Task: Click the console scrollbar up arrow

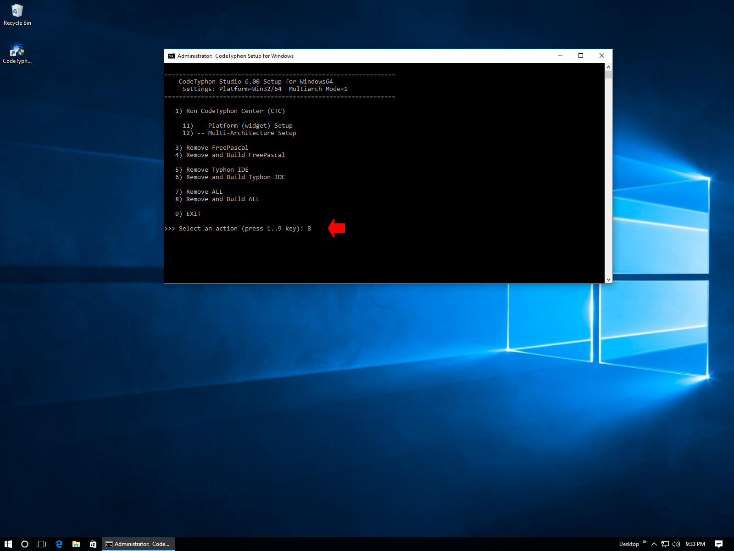Action: (x=608, y=67)
